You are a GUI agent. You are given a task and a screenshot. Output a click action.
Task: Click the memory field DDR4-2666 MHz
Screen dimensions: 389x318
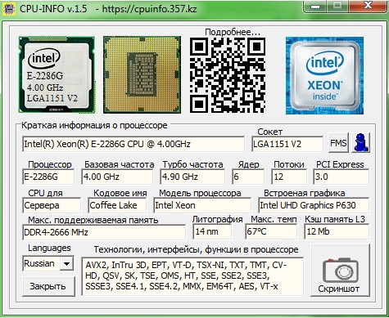[x=104, y=232]
